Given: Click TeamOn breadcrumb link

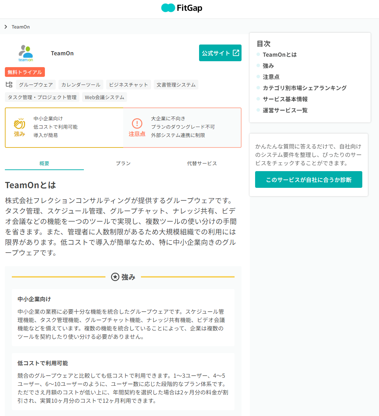Looking at the screenshot, I should 21,27.
